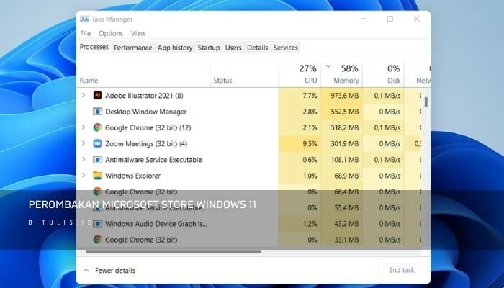Select the Windows Explorer process name

coord(132,176)
